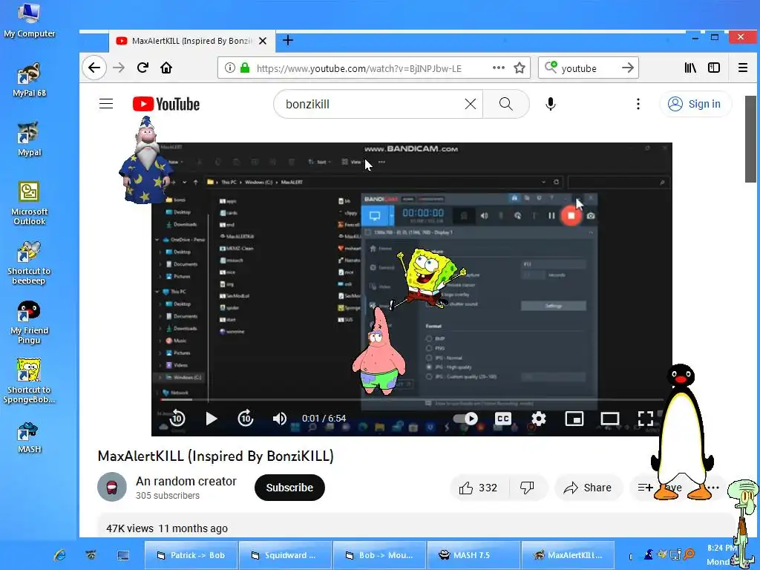This screenshot has width=760, height=570.
Task: Open YouTube guide hamburger menu
Action: [x=106, y=104]
